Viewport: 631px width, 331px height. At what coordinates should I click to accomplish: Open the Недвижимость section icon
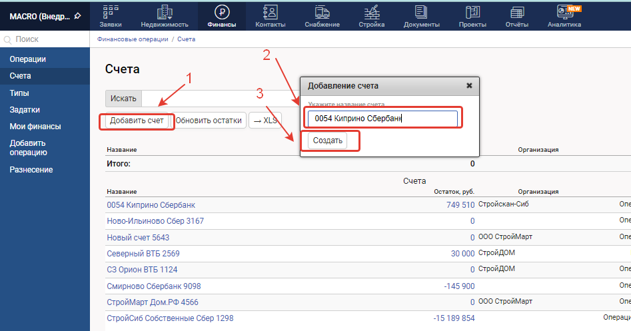click(x=164, y=12)
